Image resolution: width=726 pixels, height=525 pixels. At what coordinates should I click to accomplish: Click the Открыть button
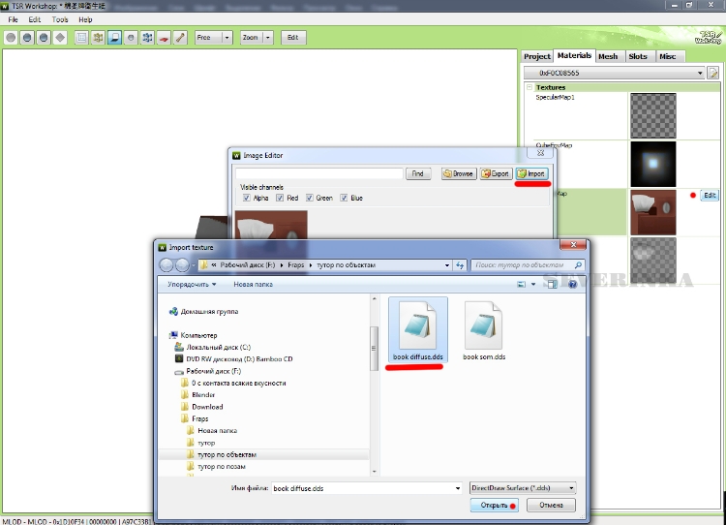[x=489, y=506]
